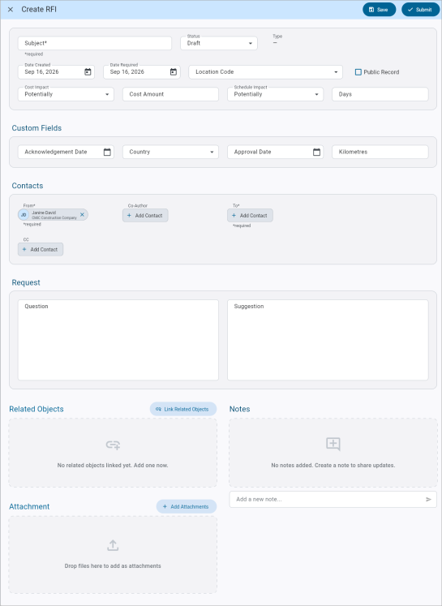Click inside the Question text area
Viewport: 442px width, 606px height.
pos(118,340)
